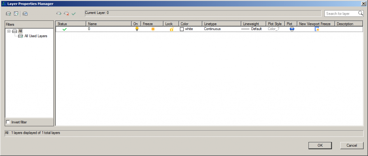Toggle the Freeze sun icon for layer 0
368x156 pixels.
coord(153,29)
